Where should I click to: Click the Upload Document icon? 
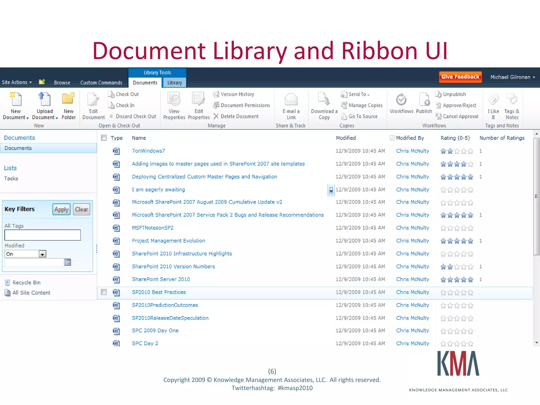coord(44,99)
